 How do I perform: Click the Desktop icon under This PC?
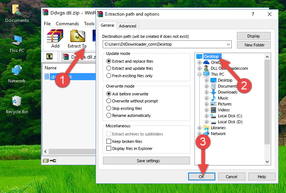[x=213, y=80]
